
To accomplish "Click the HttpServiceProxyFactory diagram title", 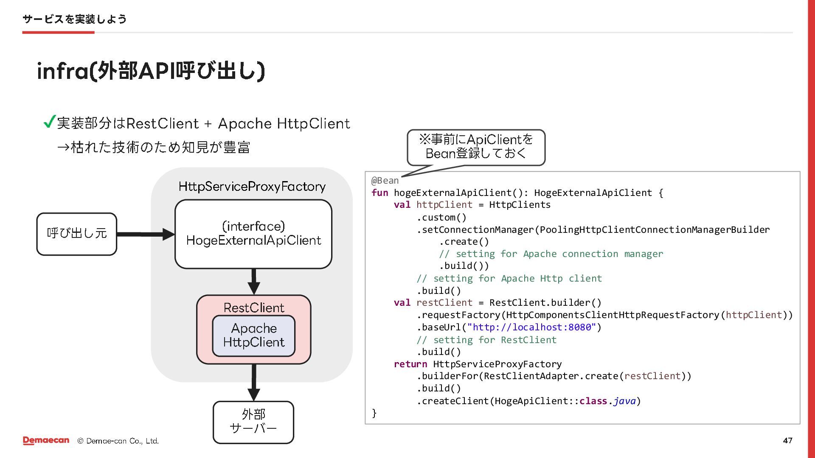I will (252, 187).
